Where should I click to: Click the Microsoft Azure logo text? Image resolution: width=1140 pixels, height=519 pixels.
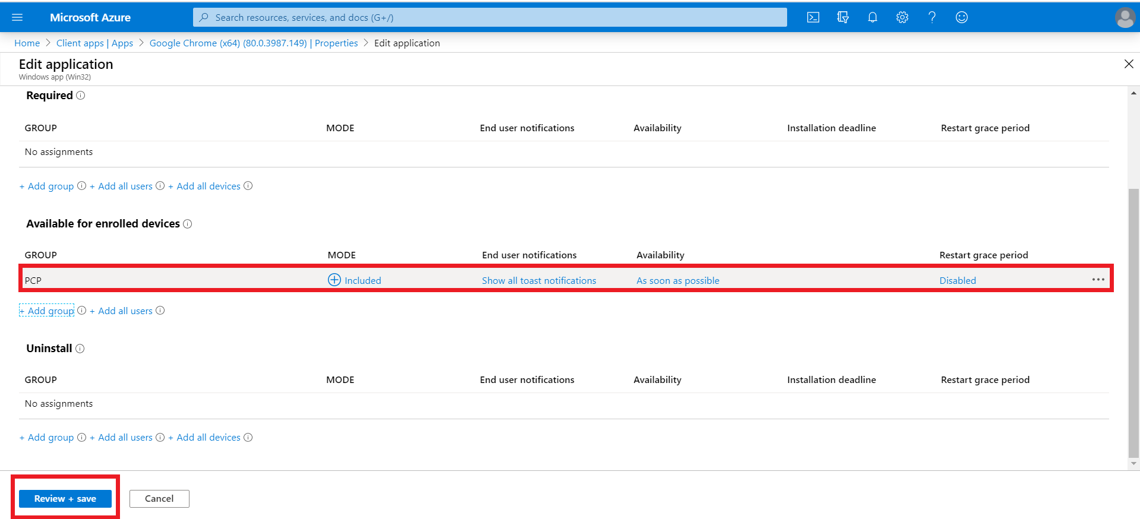point(90,17)
